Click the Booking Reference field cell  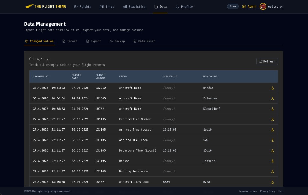coord(133,172)
